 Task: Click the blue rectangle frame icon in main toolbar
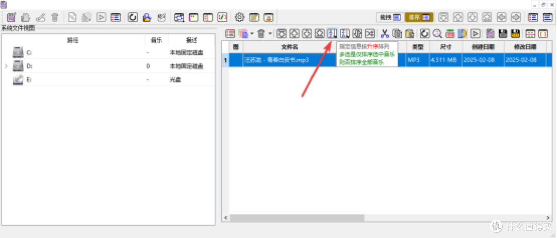coord(179,17)
